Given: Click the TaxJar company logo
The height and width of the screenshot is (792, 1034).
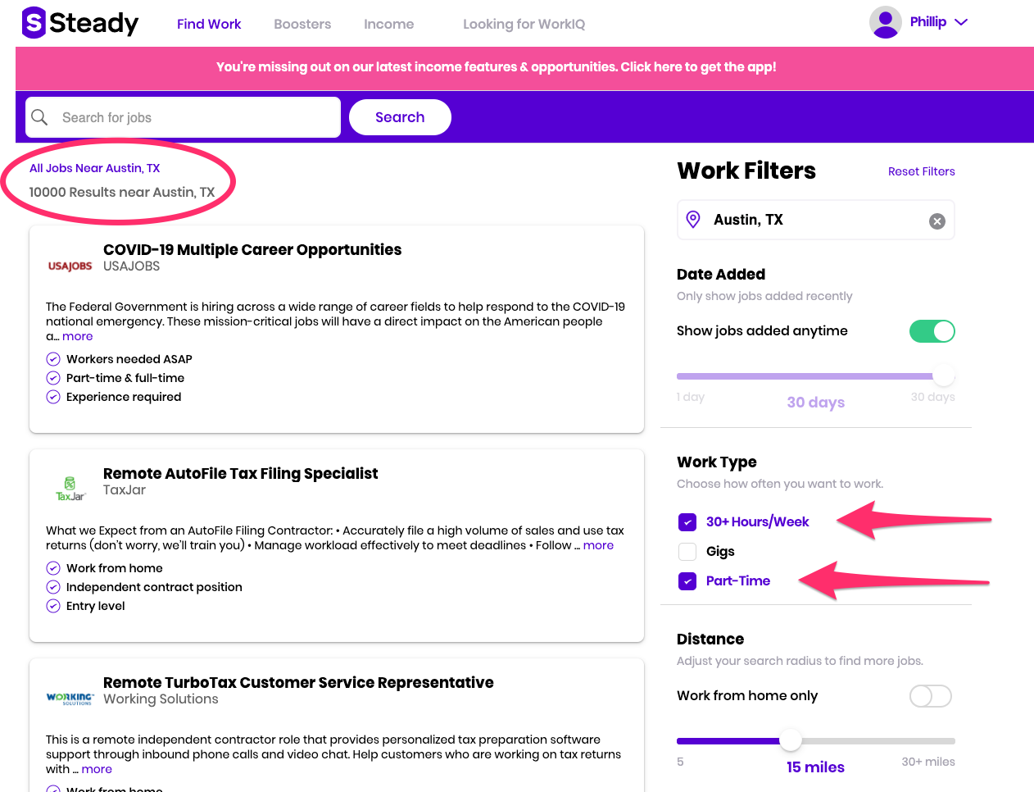Looking at the screenshot, I should (x=70, y=489).
